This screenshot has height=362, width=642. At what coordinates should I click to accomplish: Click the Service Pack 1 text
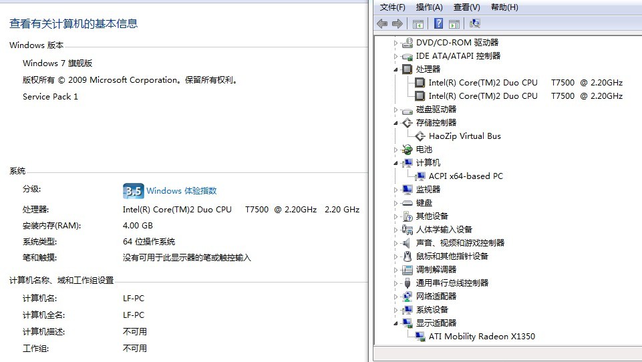50,97
